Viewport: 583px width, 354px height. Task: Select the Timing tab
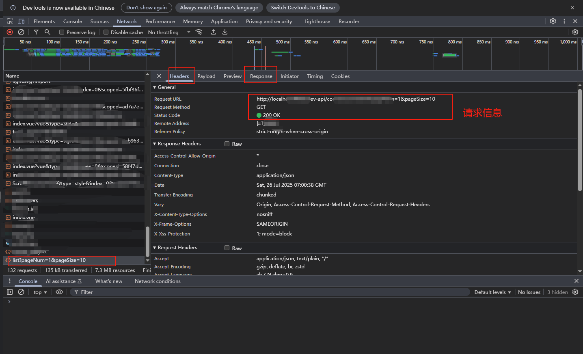[x=315, y=76]
